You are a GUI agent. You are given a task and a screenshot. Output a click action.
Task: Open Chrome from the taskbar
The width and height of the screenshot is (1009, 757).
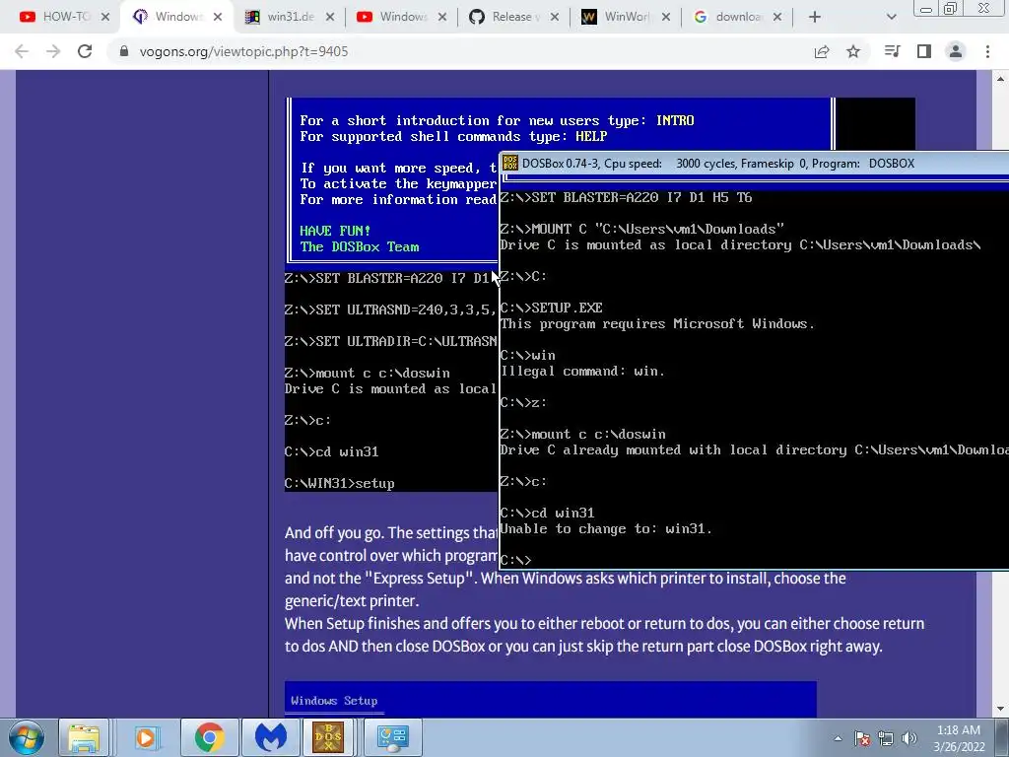[x=209, y=737]
